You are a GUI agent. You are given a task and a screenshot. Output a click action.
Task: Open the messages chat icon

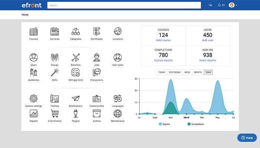point(210,5)
